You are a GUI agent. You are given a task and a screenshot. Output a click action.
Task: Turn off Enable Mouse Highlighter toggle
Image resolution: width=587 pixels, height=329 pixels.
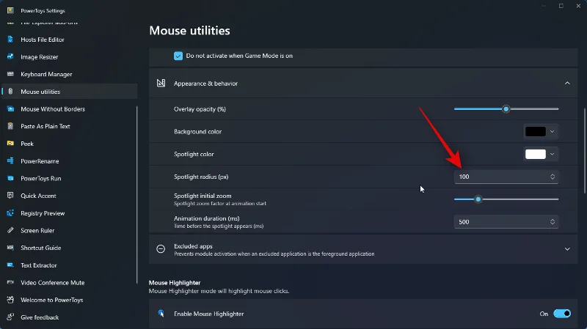pyautogui.click(x=562, y=314)
